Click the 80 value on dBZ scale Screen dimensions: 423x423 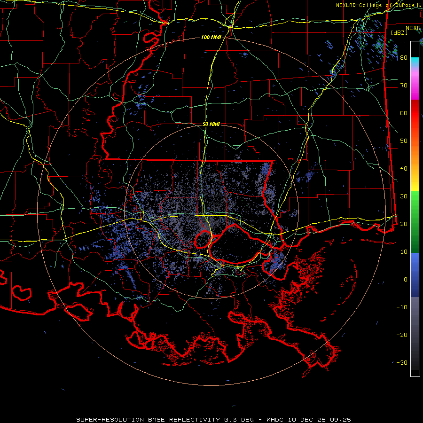tap(404, 57)
